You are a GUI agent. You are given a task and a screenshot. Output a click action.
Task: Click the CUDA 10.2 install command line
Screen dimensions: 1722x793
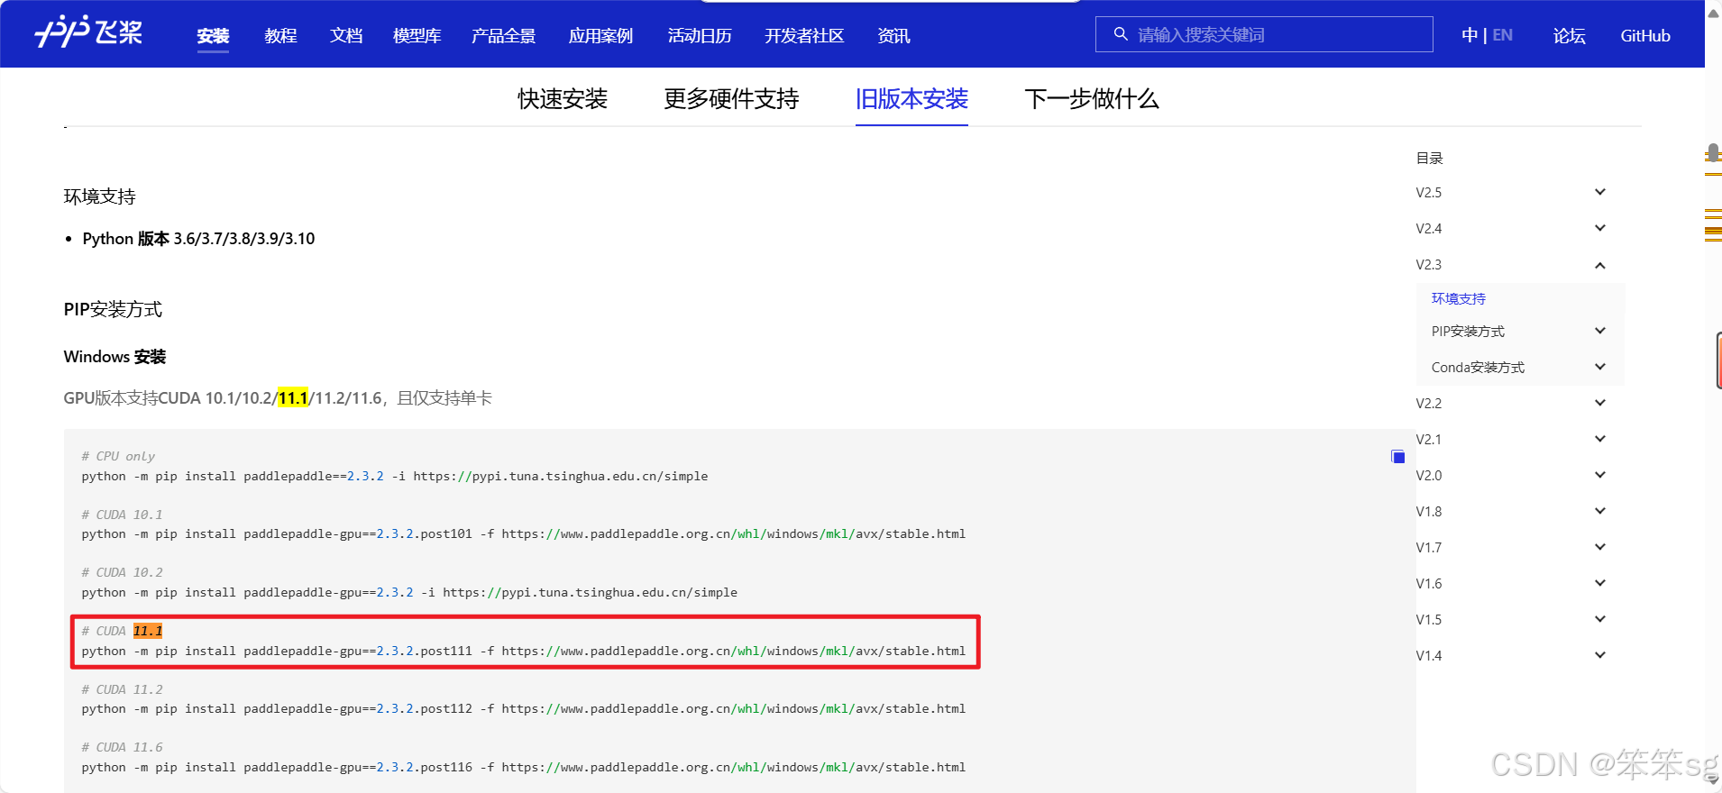point(409,592)
